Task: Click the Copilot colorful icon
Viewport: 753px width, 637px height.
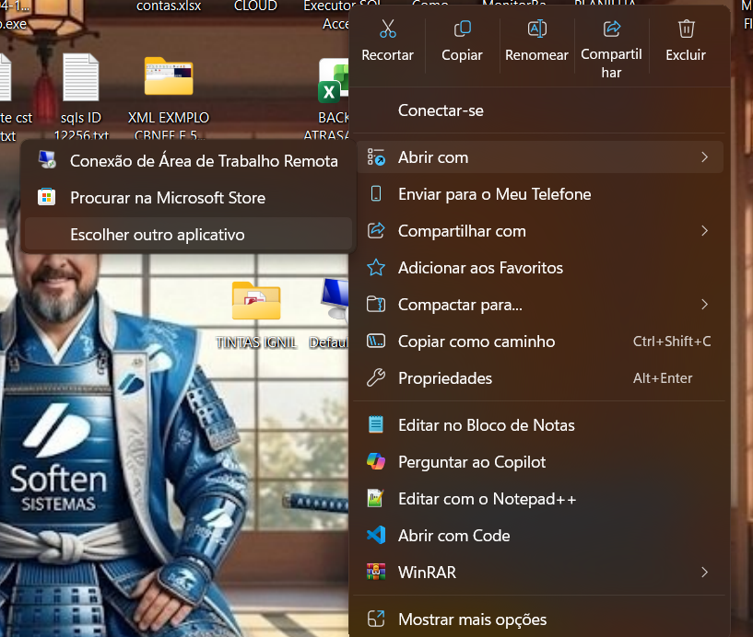Action: pos(376,461)
